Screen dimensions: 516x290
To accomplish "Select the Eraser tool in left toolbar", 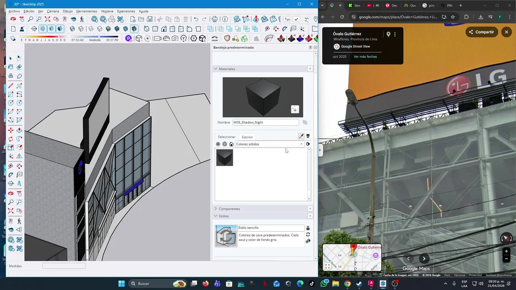I will pos(19,67).
